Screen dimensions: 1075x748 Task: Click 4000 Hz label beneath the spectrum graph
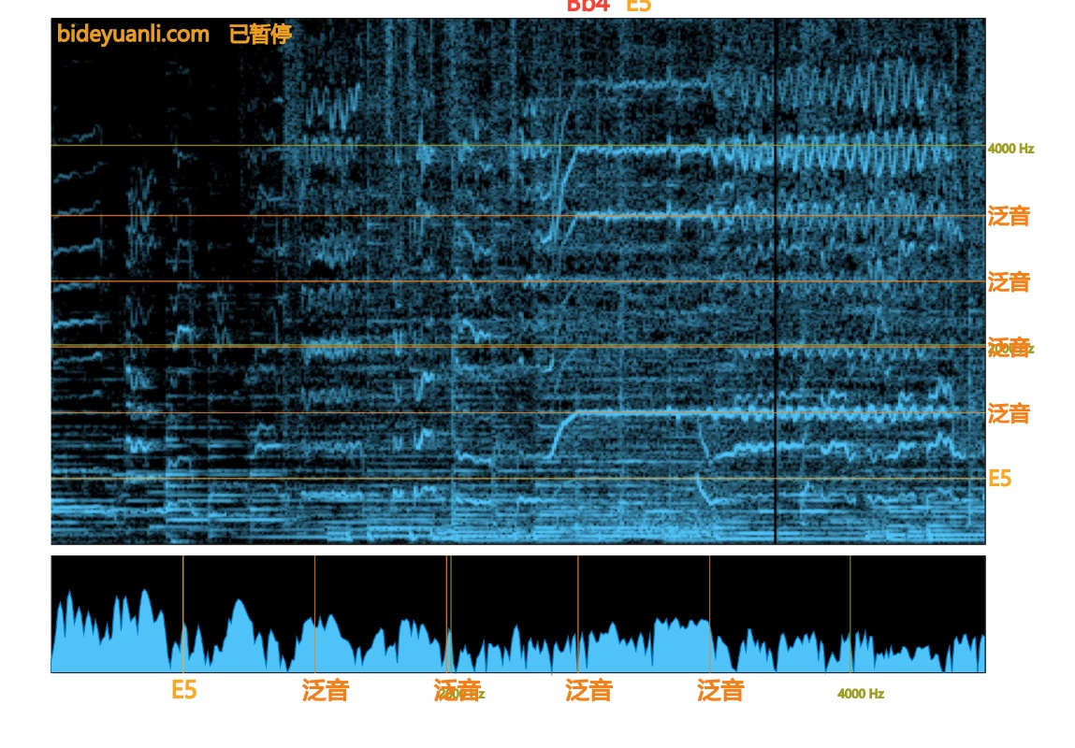(861, 694)
